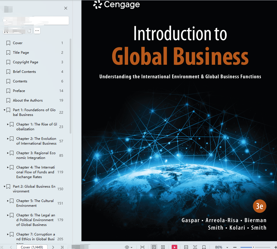This screenshot has height=249, width=277.
Task: Toggle eye protection reading mode
Action: point(127,247)
